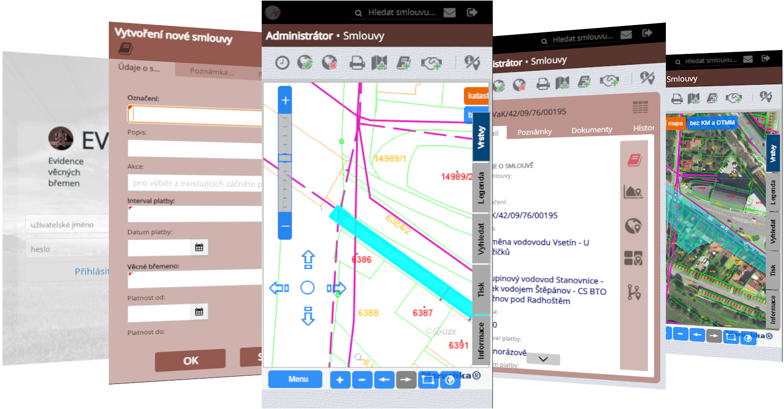Screen dimensions: 784x409
Task: Open calendar picker for Platnost od
Action: [199, 312]
